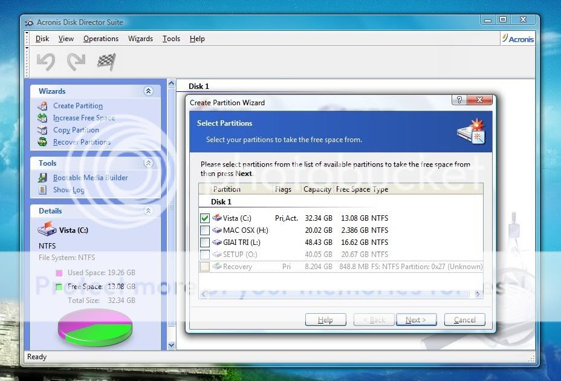Check the SETUP (O:) partition checkbox

click(205, 255)
